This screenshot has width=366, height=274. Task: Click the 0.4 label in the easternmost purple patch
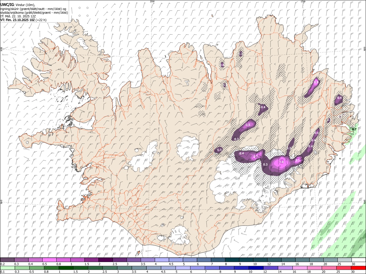339,98
